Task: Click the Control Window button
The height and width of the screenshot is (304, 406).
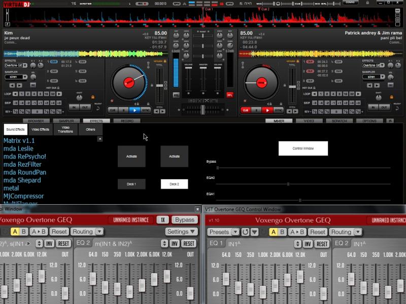Action: (x=303, y=148)
